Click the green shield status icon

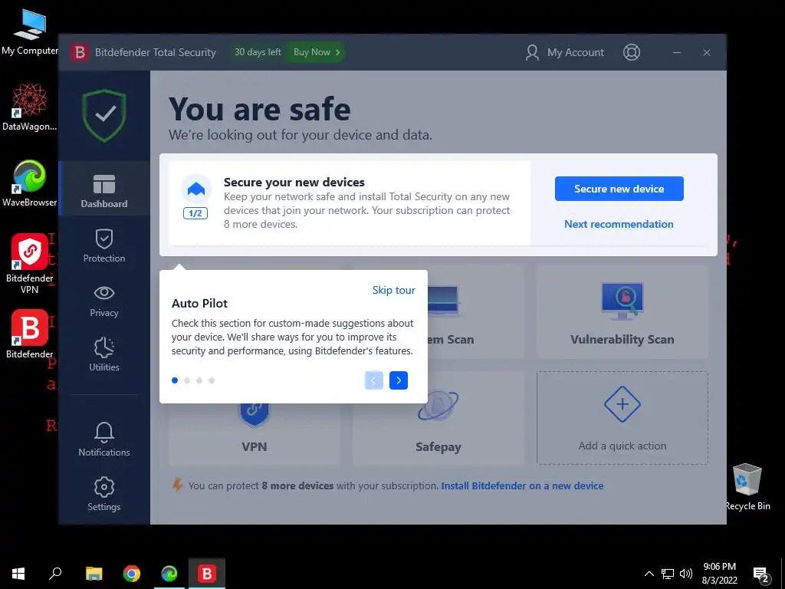[x=104, y=115]
